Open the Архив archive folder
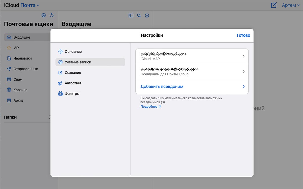 pyautogui.click(x=18, y=101)
